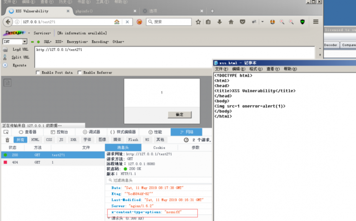
Task: Select the 404 GET request row
Action: click(x=53, y=162)
